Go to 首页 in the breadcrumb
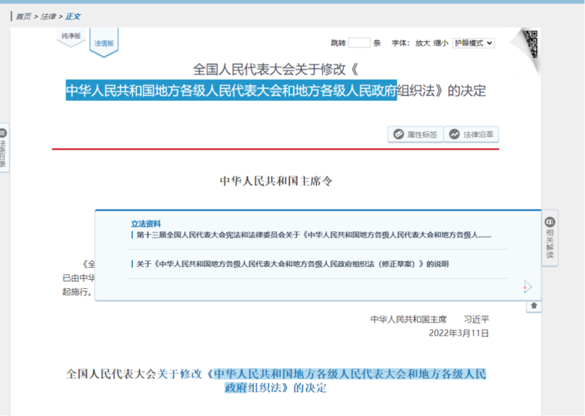 pyautogui.click(x=23, y=16)
